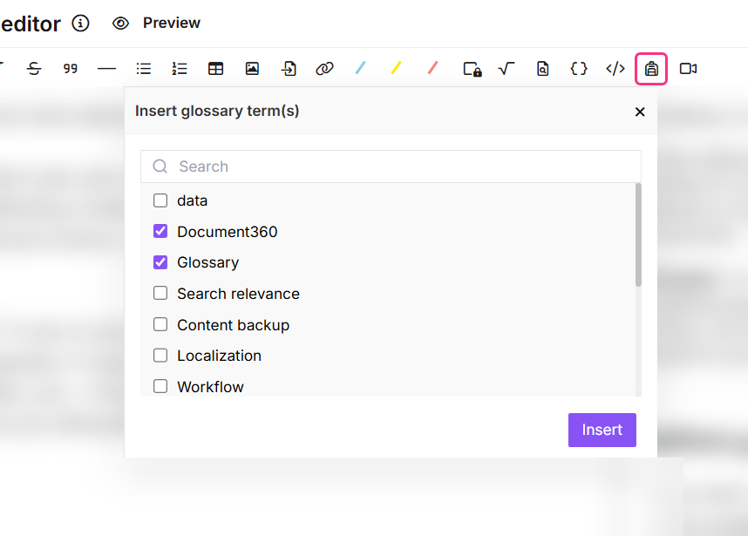Insert a hyperlink
The image size is (748, 536).
[x=324, y=69]
